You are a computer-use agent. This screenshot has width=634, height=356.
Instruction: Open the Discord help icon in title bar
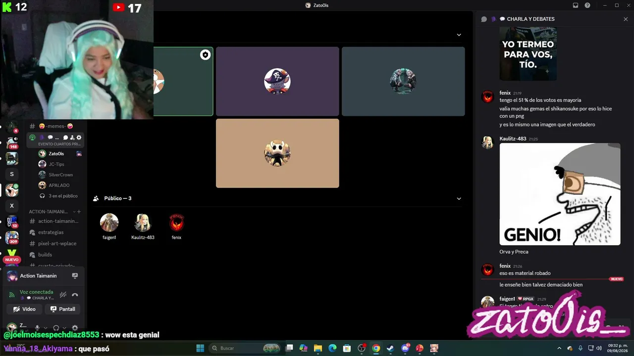(x=587, y=5)
